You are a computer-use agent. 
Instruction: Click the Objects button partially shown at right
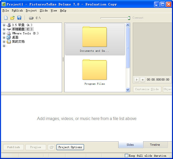167,89
